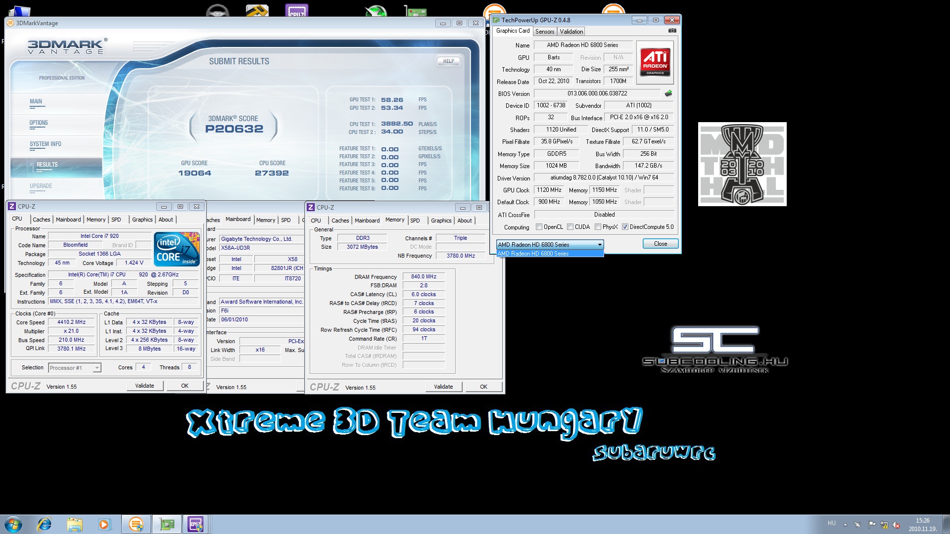Click the HELP button in 3DMark Vantage
This screenshot has height=534, width=950.
448,61
